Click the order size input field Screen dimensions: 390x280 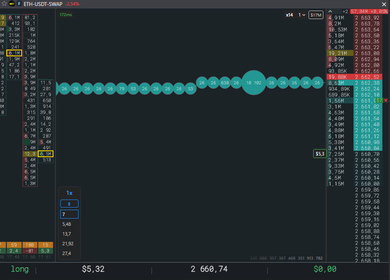[70, 214]
